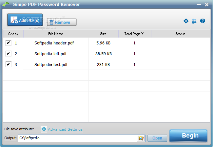Click the Simpo green logo in the title bar
213x147 pixels.
click(6, 4)
